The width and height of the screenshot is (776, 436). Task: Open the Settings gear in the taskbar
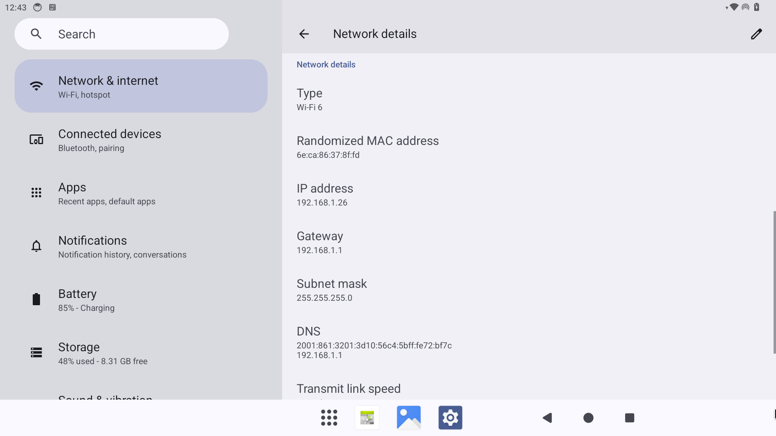(450, 417)
